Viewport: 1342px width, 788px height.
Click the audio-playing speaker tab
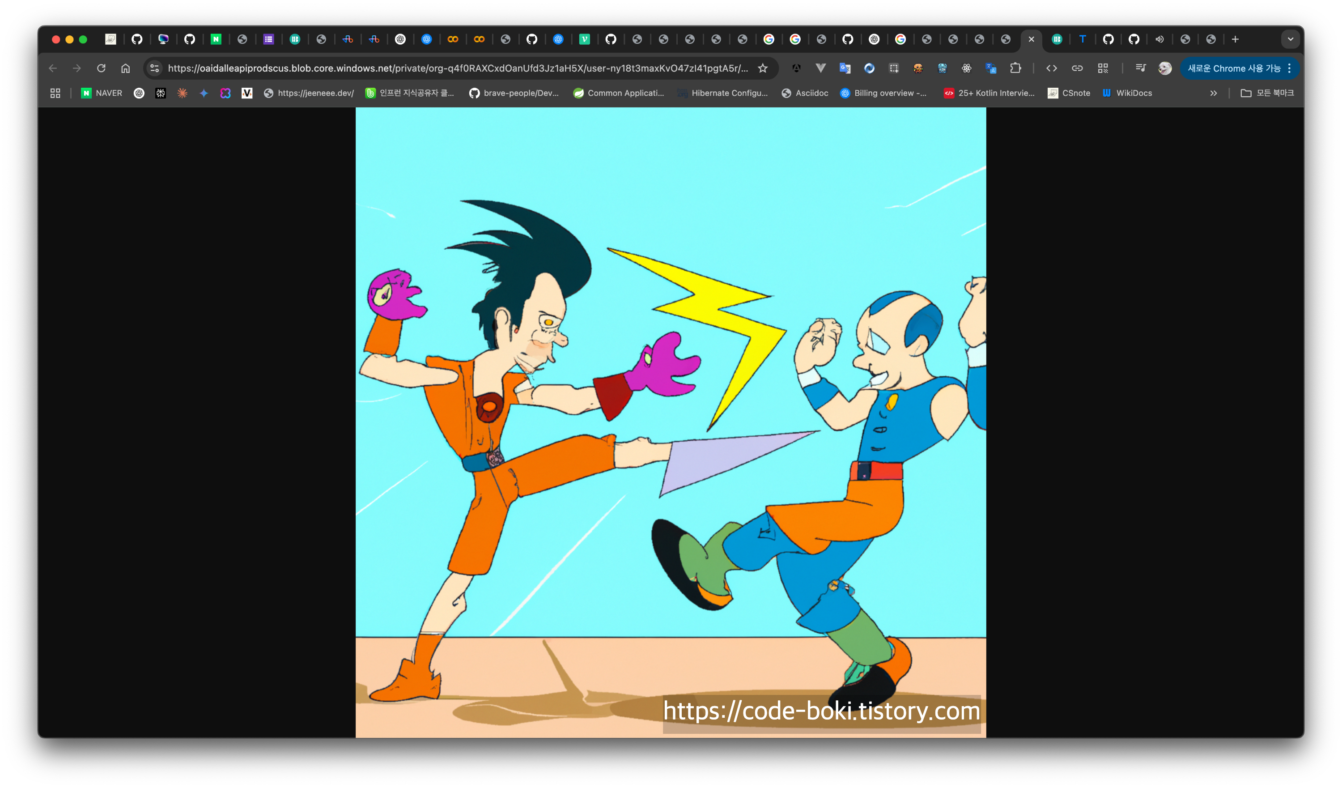[1159, 39]
